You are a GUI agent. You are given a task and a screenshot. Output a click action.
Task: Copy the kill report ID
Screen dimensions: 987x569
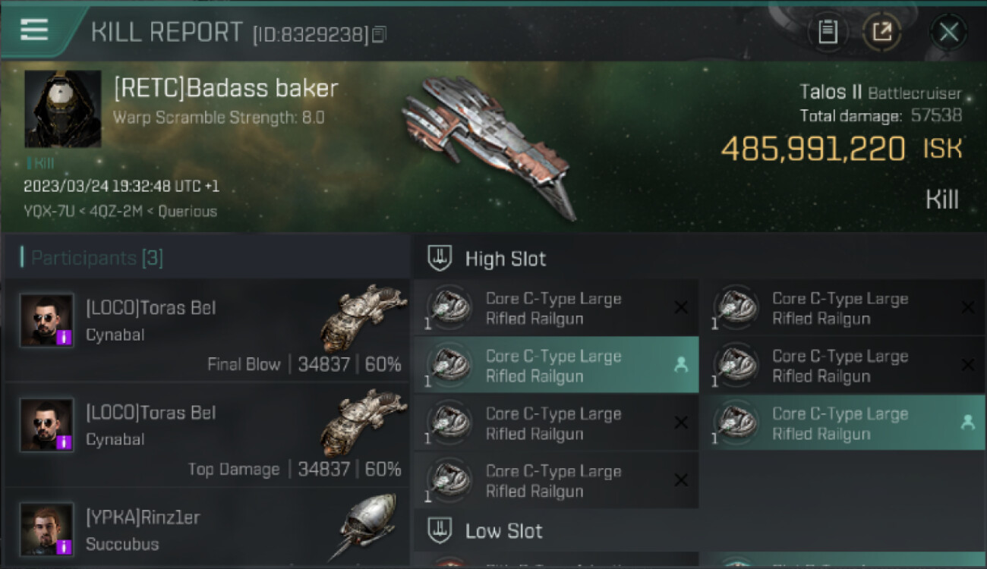(x=379, y=34)
